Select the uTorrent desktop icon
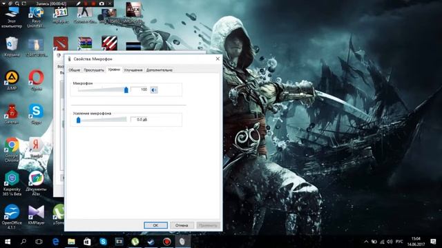Image resolution: width=442 pixels, height=248 pixels. click(x=59, y=215)
